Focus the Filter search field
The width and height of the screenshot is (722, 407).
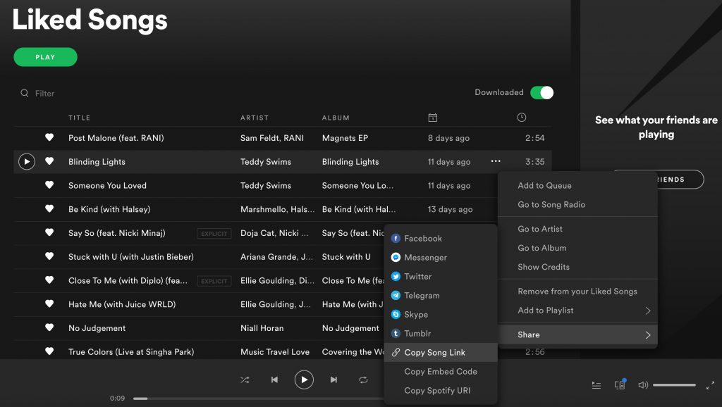click(44, 94)
